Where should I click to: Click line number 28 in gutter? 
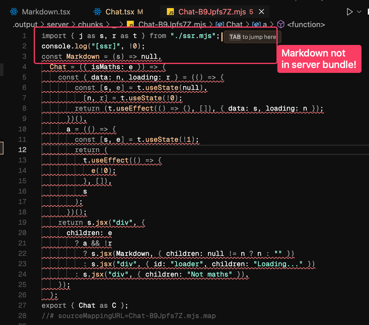pyautogui.click(x=22, y=316)
